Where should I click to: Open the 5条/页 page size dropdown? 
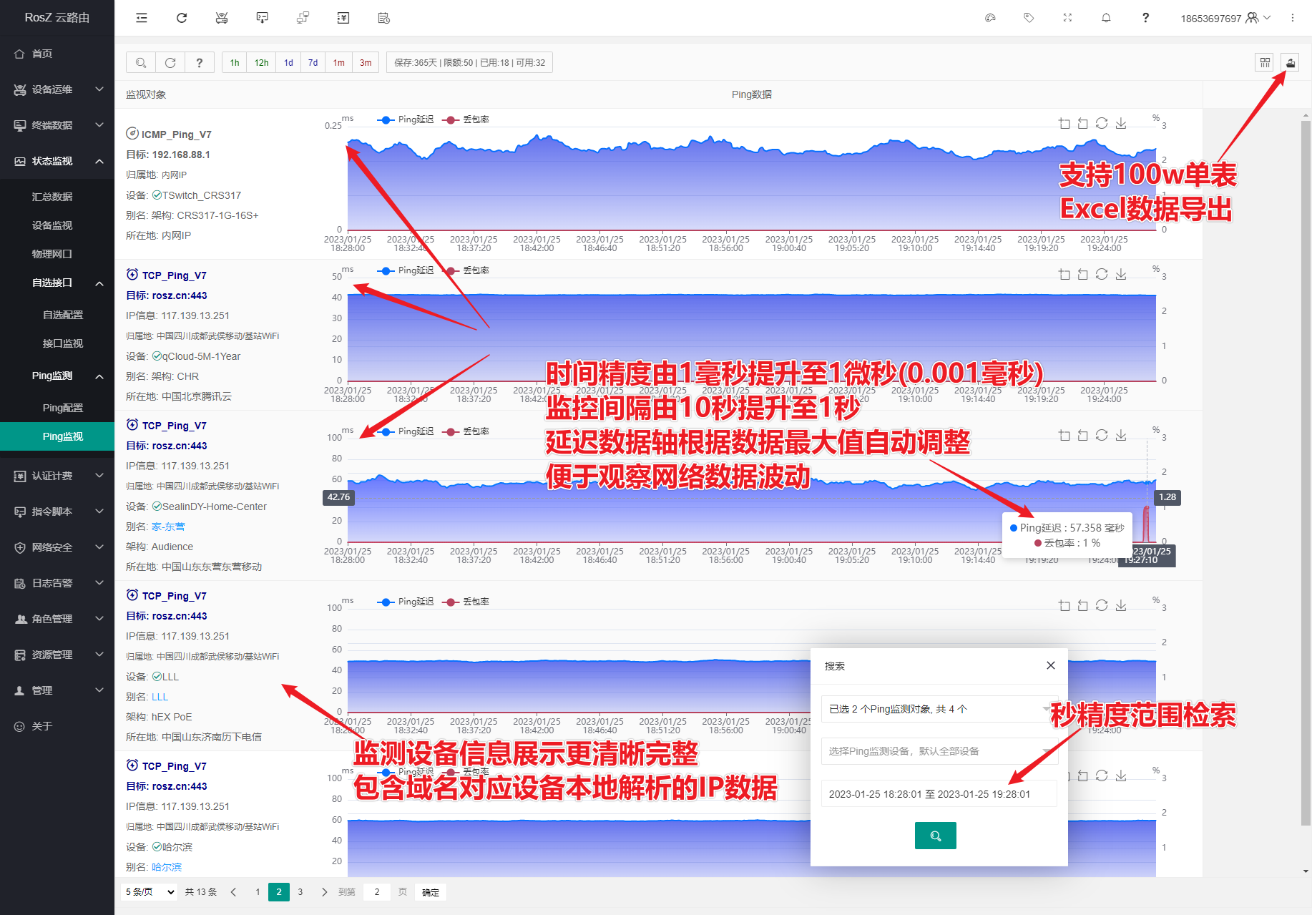pyautogui.click(x=148, y=892)
